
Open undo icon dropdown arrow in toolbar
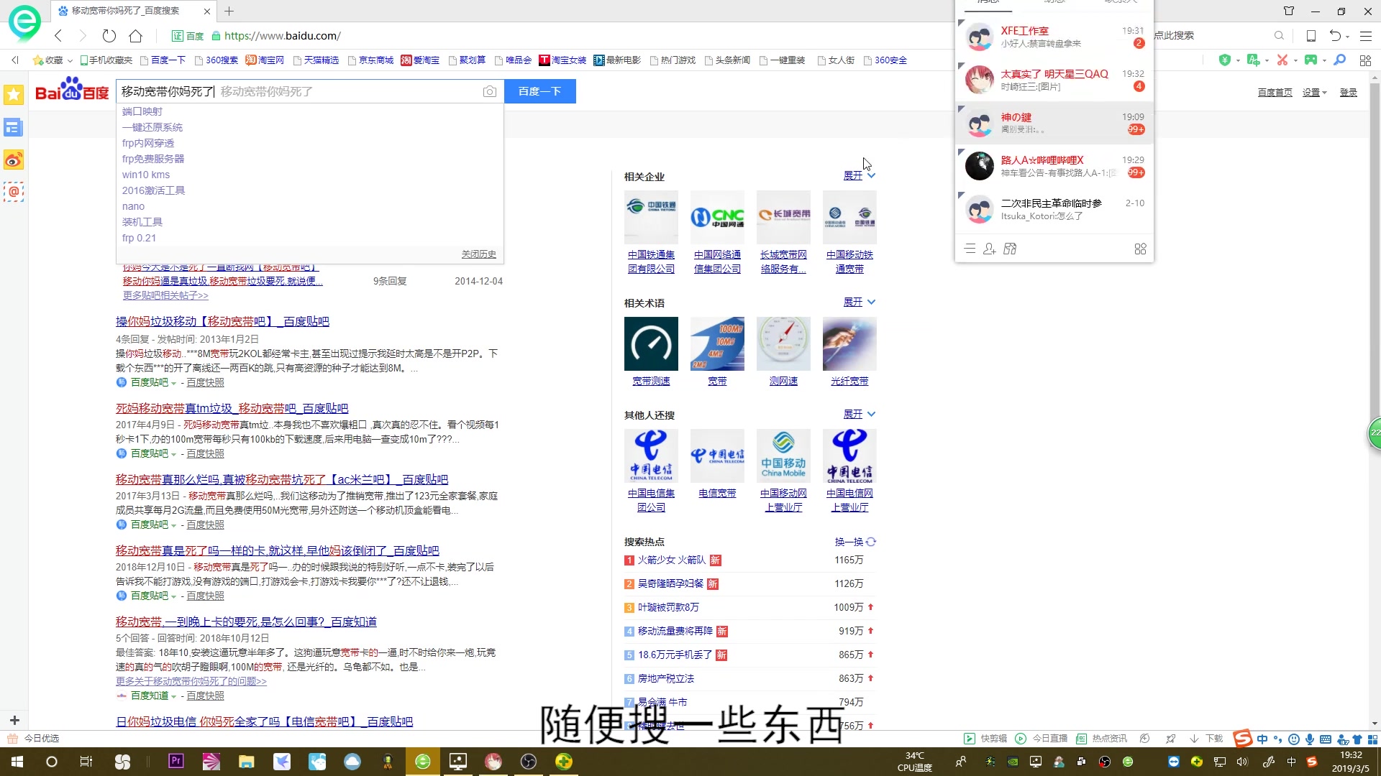[1347, 37]
